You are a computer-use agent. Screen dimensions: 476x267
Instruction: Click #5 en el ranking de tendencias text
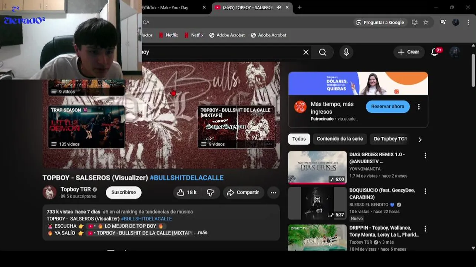[148, 212]
